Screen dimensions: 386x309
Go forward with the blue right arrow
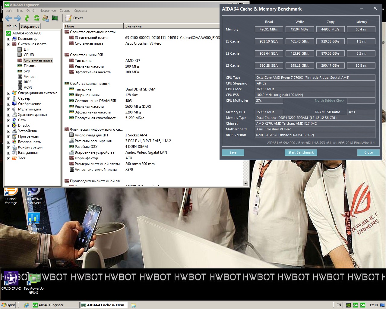click(x=18, y=18)
